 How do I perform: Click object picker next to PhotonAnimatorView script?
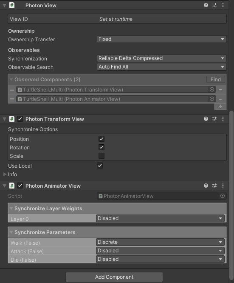tap(223, 196)
